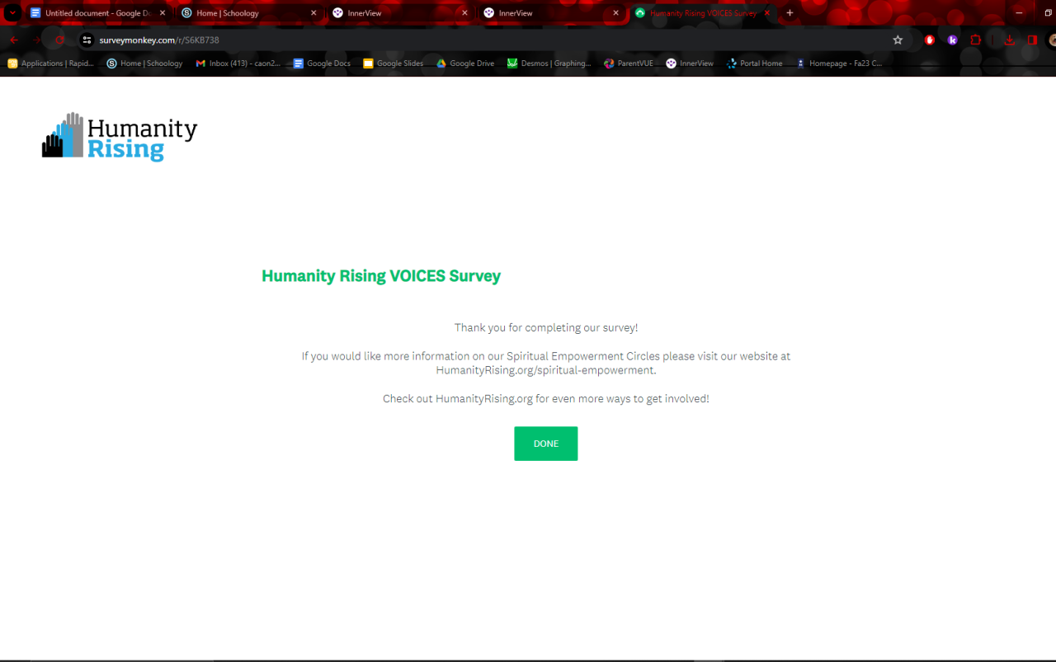This screenshot has width=1056, height=662.
Task: Open the Desmos | Graphing bookmark
Action: [549, 63]
